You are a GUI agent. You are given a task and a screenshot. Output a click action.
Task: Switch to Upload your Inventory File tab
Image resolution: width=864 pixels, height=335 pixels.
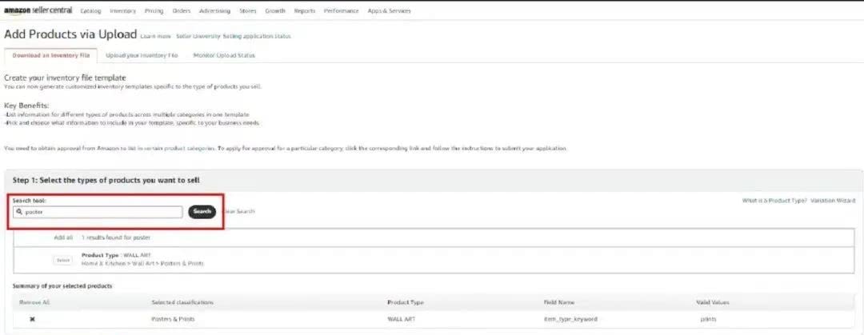pyautogui.click(x=140, y=55)
